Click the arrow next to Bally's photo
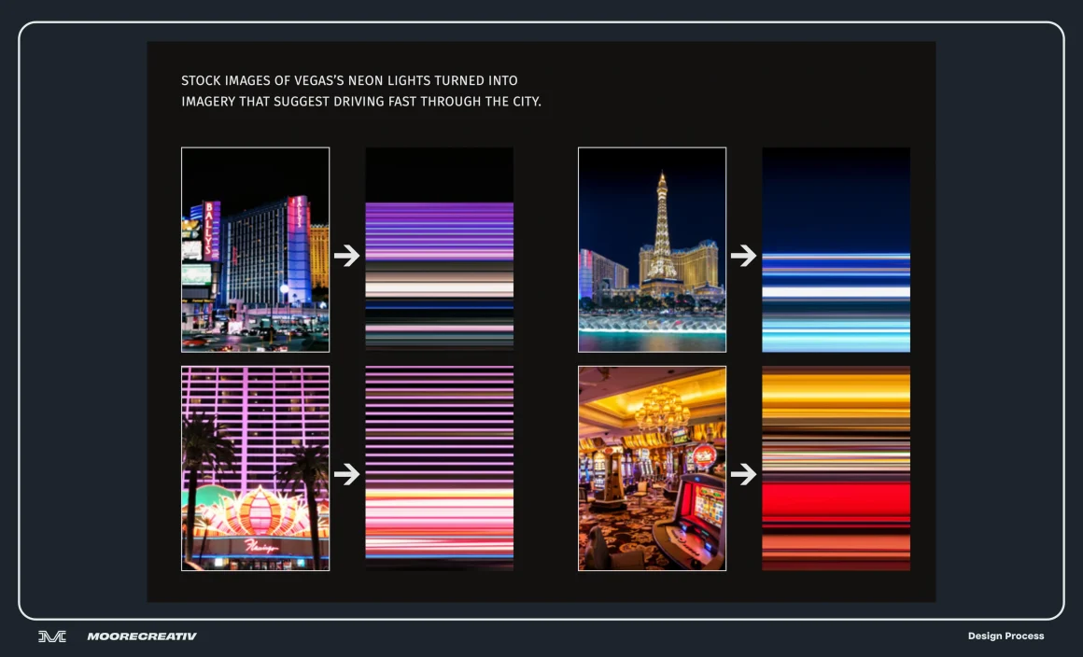This screenshot has height=657, width=1083. point(347,255)
